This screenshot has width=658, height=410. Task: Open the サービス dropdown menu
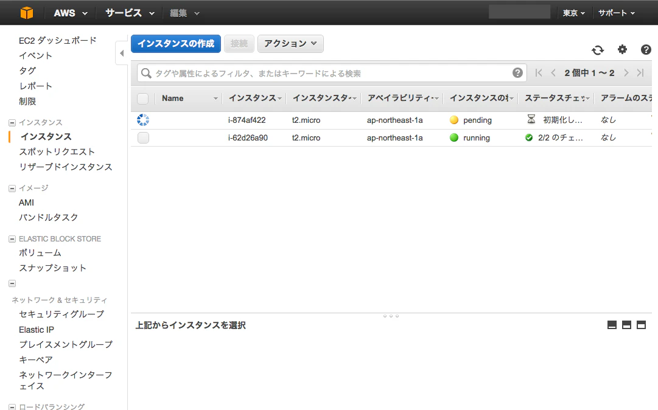tap(130, 13)
